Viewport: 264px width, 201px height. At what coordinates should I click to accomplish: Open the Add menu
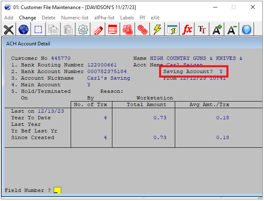(x=9, y=18)
